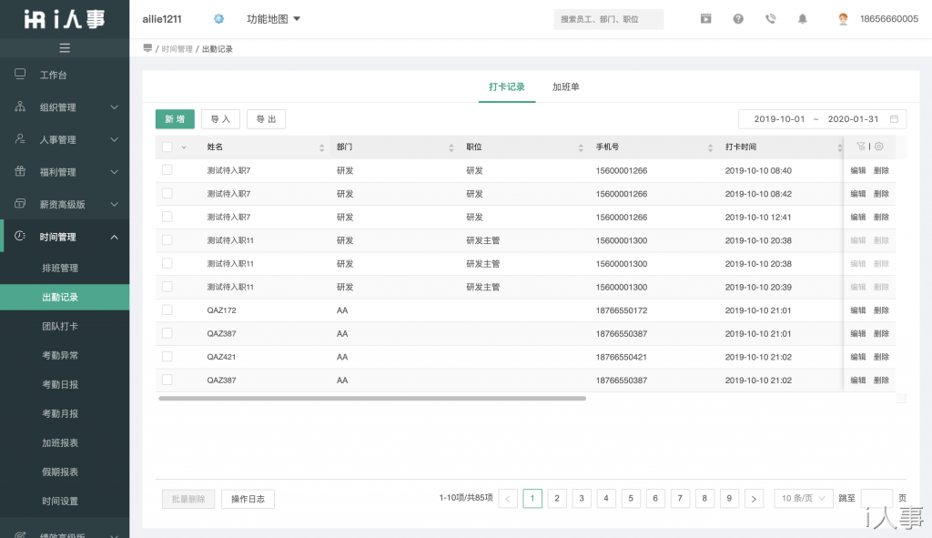Image resolution: width=932 pixels, height=538 pixels.
Task: Click the start date 2019-10-01
Action: (779, 119)
